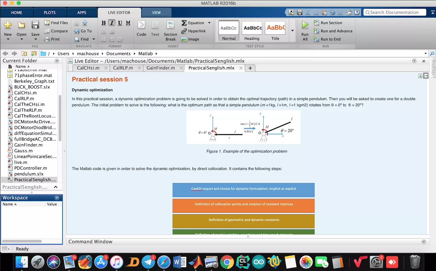Open the Workspace panel actions menu

click(x=57, y=198)
